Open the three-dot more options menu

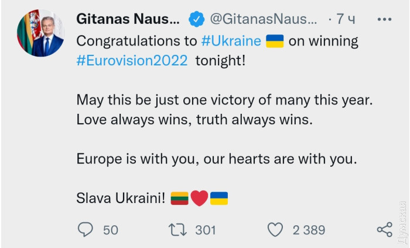tap(384, 20)
